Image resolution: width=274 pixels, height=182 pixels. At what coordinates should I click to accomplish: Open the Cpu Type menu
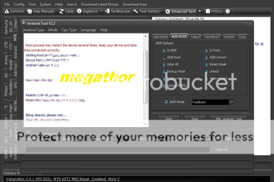[x=69, y=30]
